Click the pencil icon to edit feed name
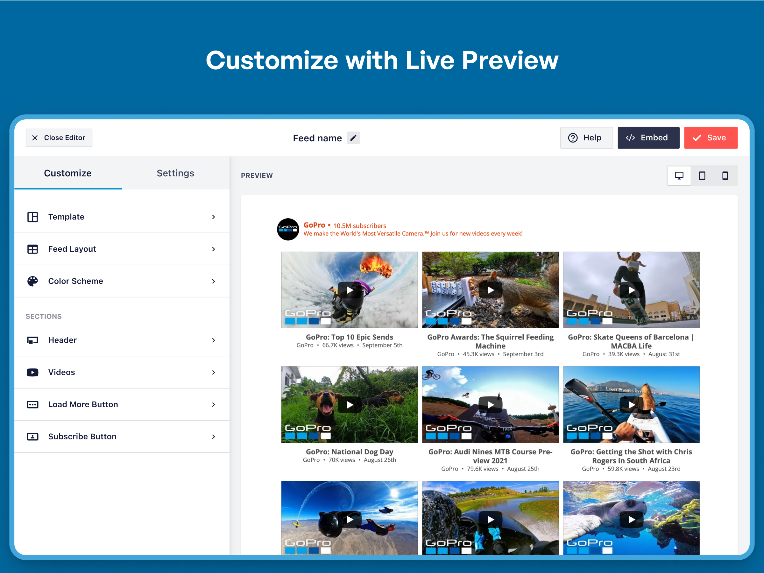The width and height of the screenshot is (764, 573). 353,138
